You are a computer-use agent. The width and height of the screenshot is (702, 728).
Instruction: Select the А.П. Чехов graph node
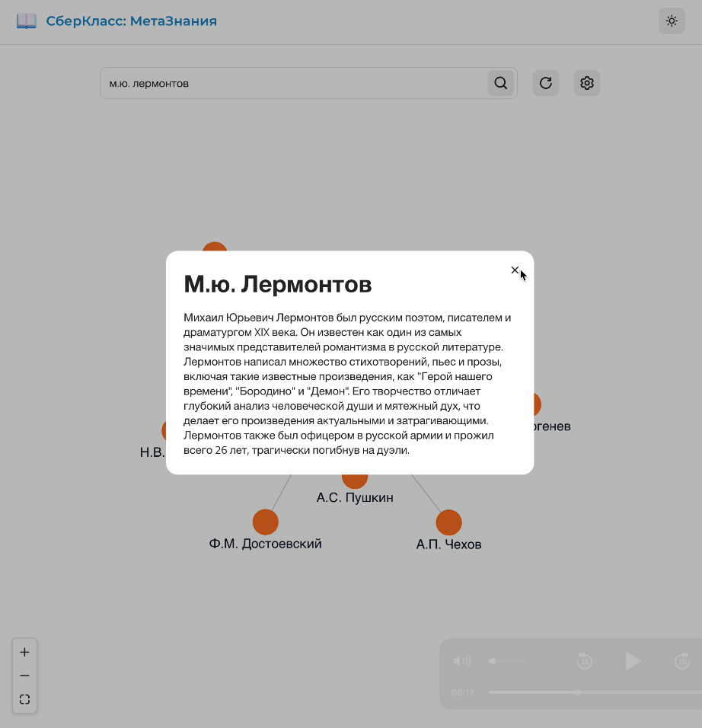pos(448,523)
